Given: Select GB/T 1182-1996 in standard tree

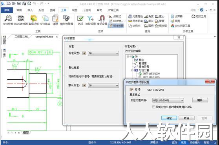Looking at the screenshot, I should pos(151,77).
